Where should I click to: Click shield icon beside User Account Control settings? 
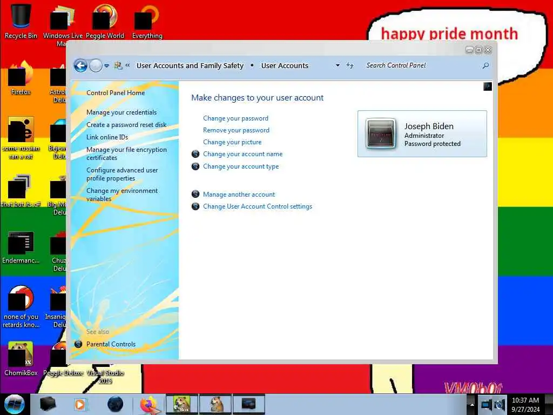tap(195, 206)
